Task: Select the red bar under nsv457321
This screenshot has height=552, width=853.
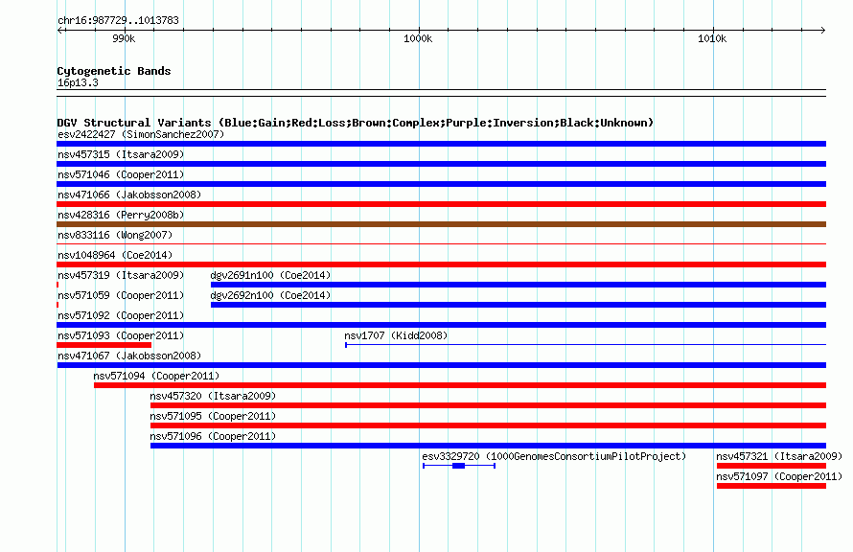Action: click(x=772, y=466)
